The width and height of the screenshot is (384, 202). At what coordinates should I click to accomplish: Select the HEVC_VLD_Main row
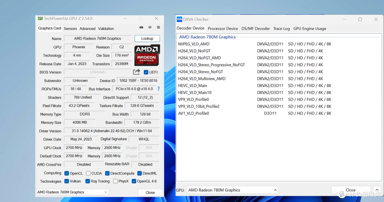coord(255,86)
